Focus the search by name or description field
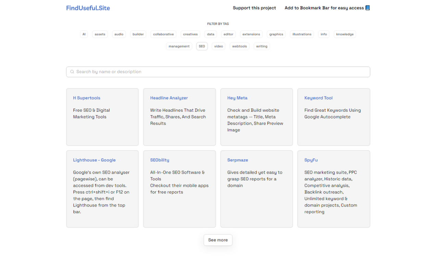 pyautogui.click(x=218, y=72)
